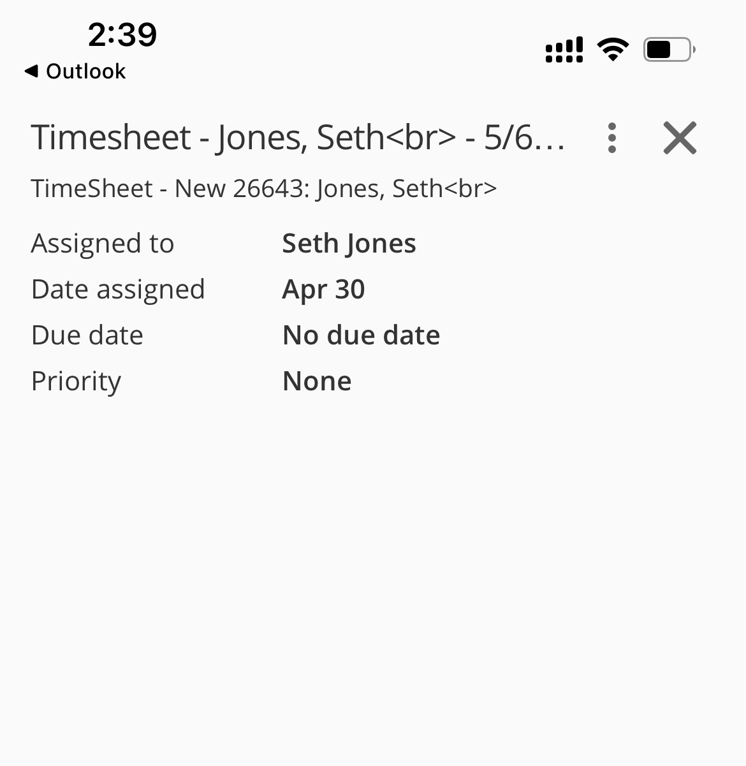
Task: Close the timesheet detail panel
Action: point(680,138)
